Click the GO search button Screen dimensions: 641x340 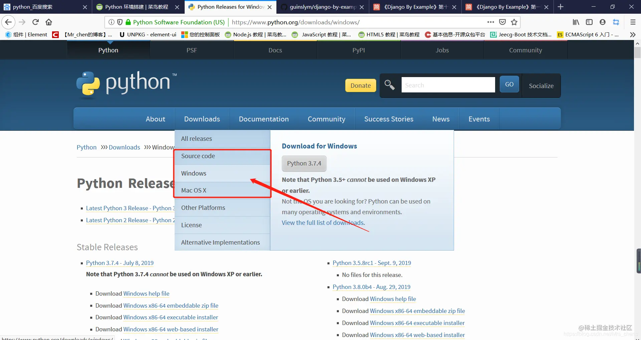[509, 84]
